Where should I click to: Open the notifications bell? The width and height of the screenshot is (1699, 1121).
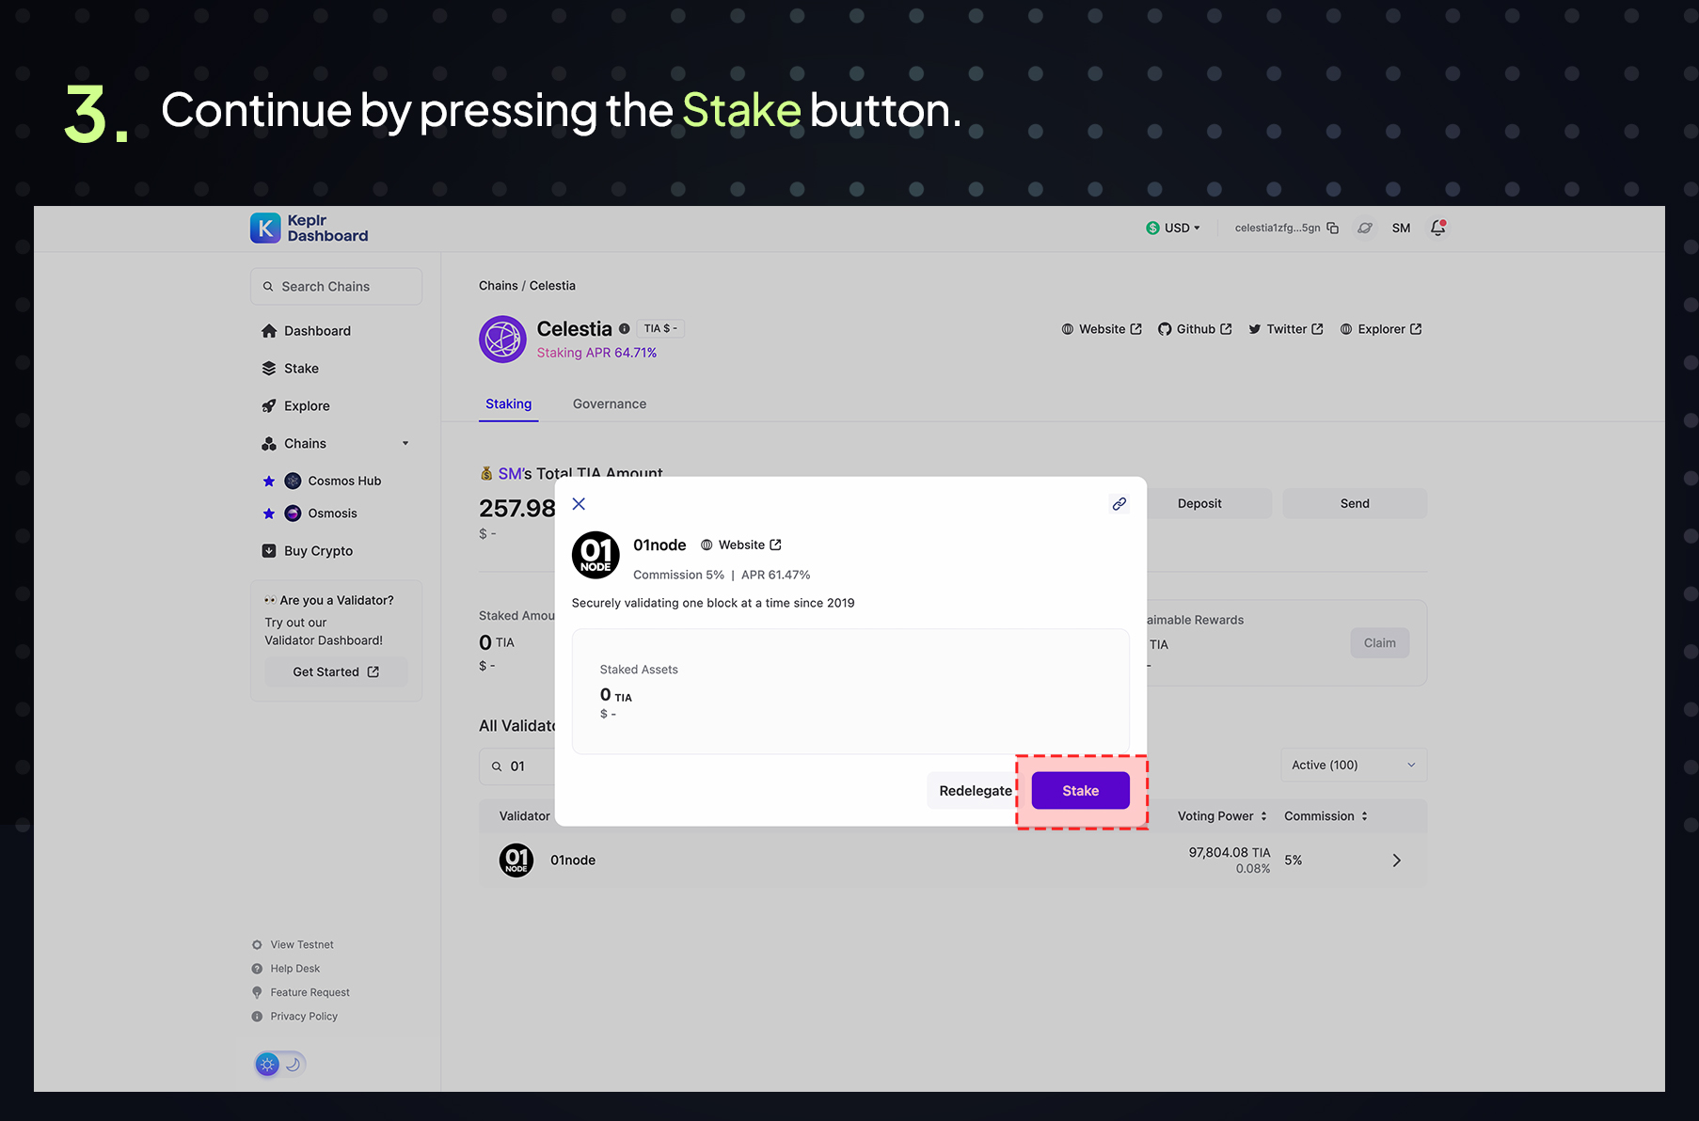(x=1437, y=229)
